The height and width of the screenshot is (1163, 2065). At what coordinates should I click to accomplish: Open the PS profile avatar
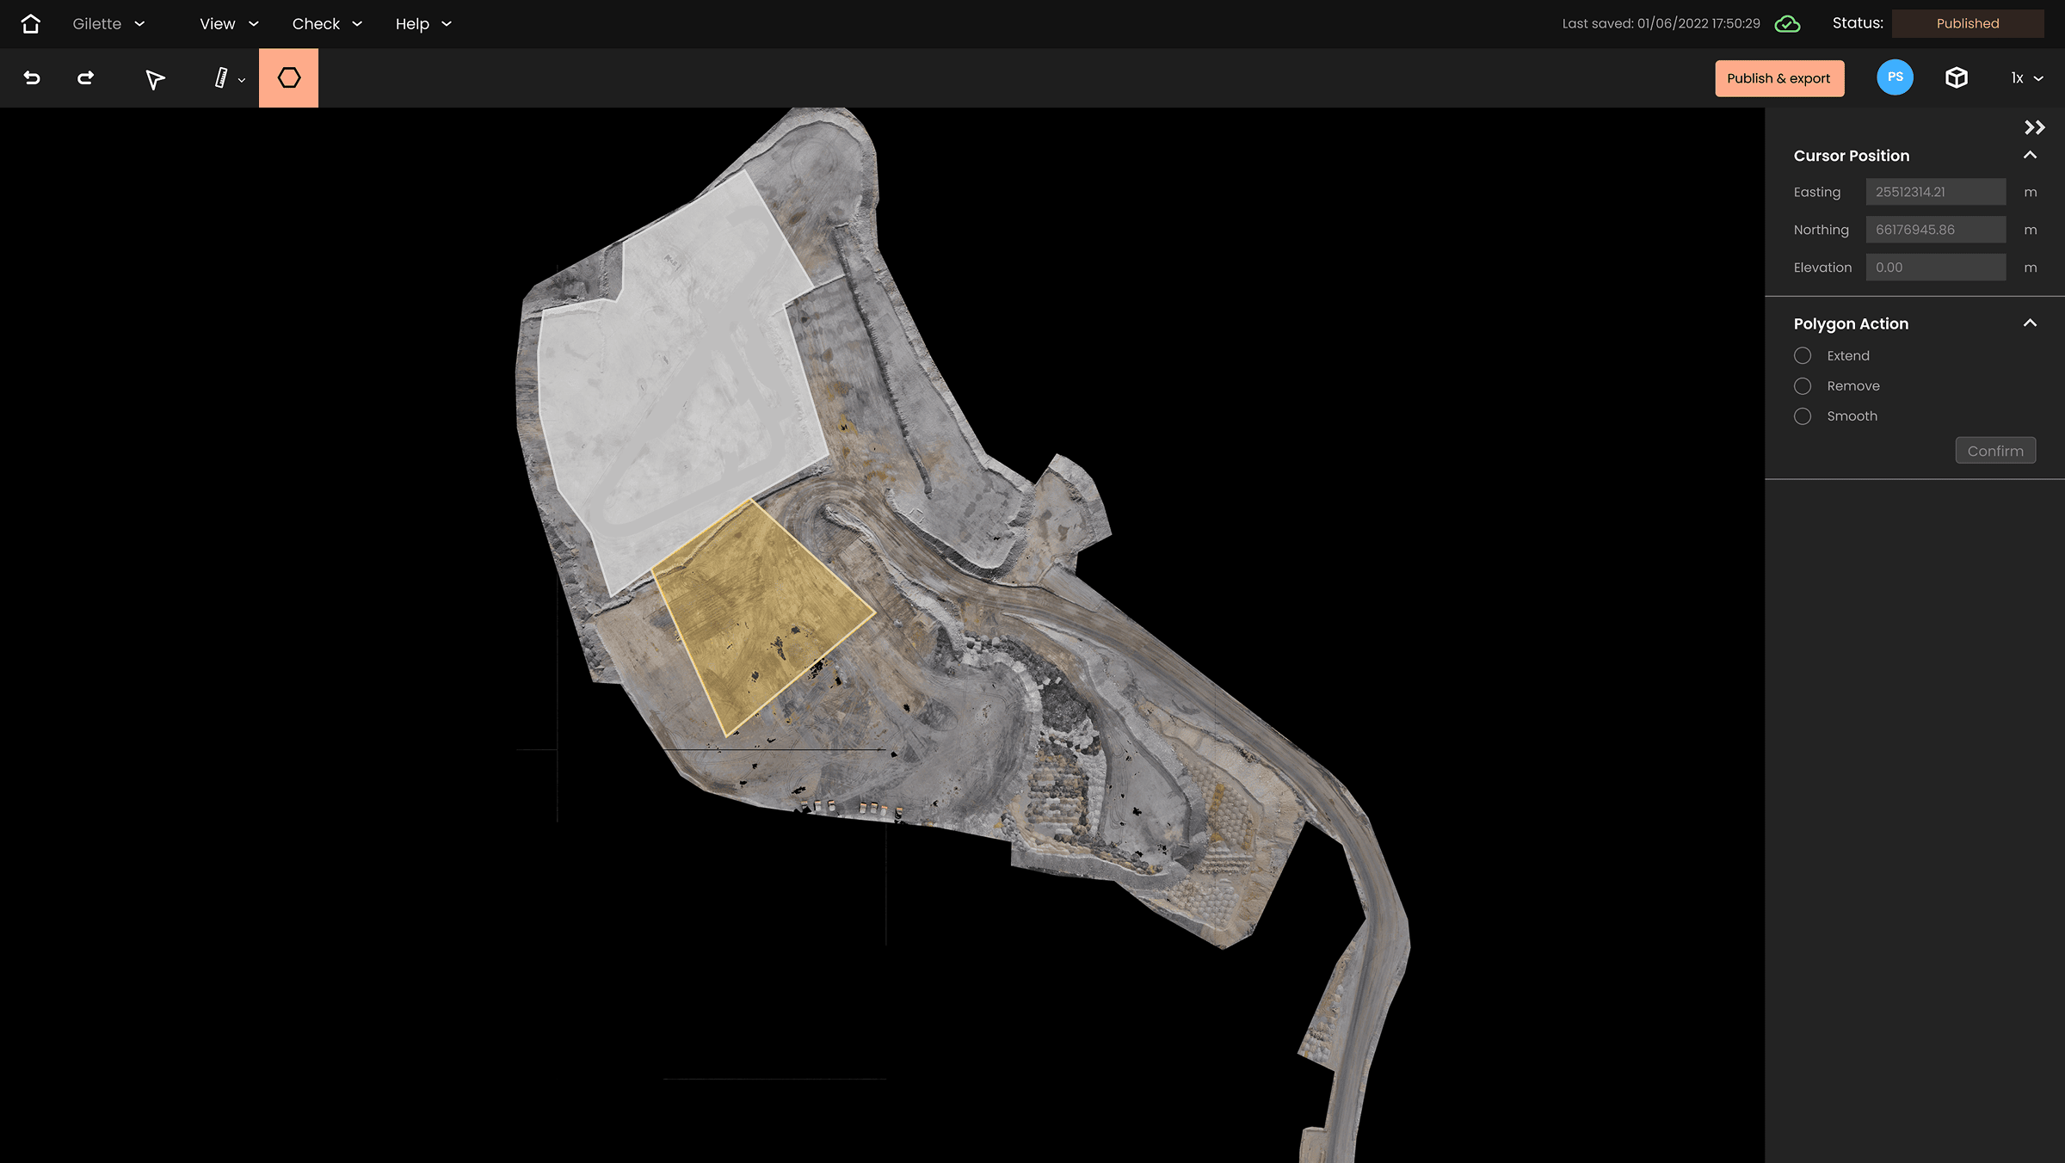pos(1895,77)
